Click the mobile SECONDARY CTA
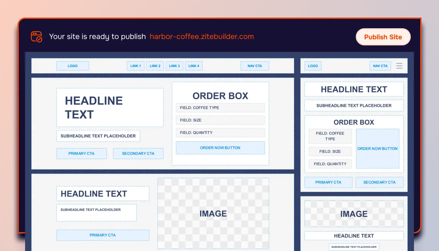 (x=379, y=182)
